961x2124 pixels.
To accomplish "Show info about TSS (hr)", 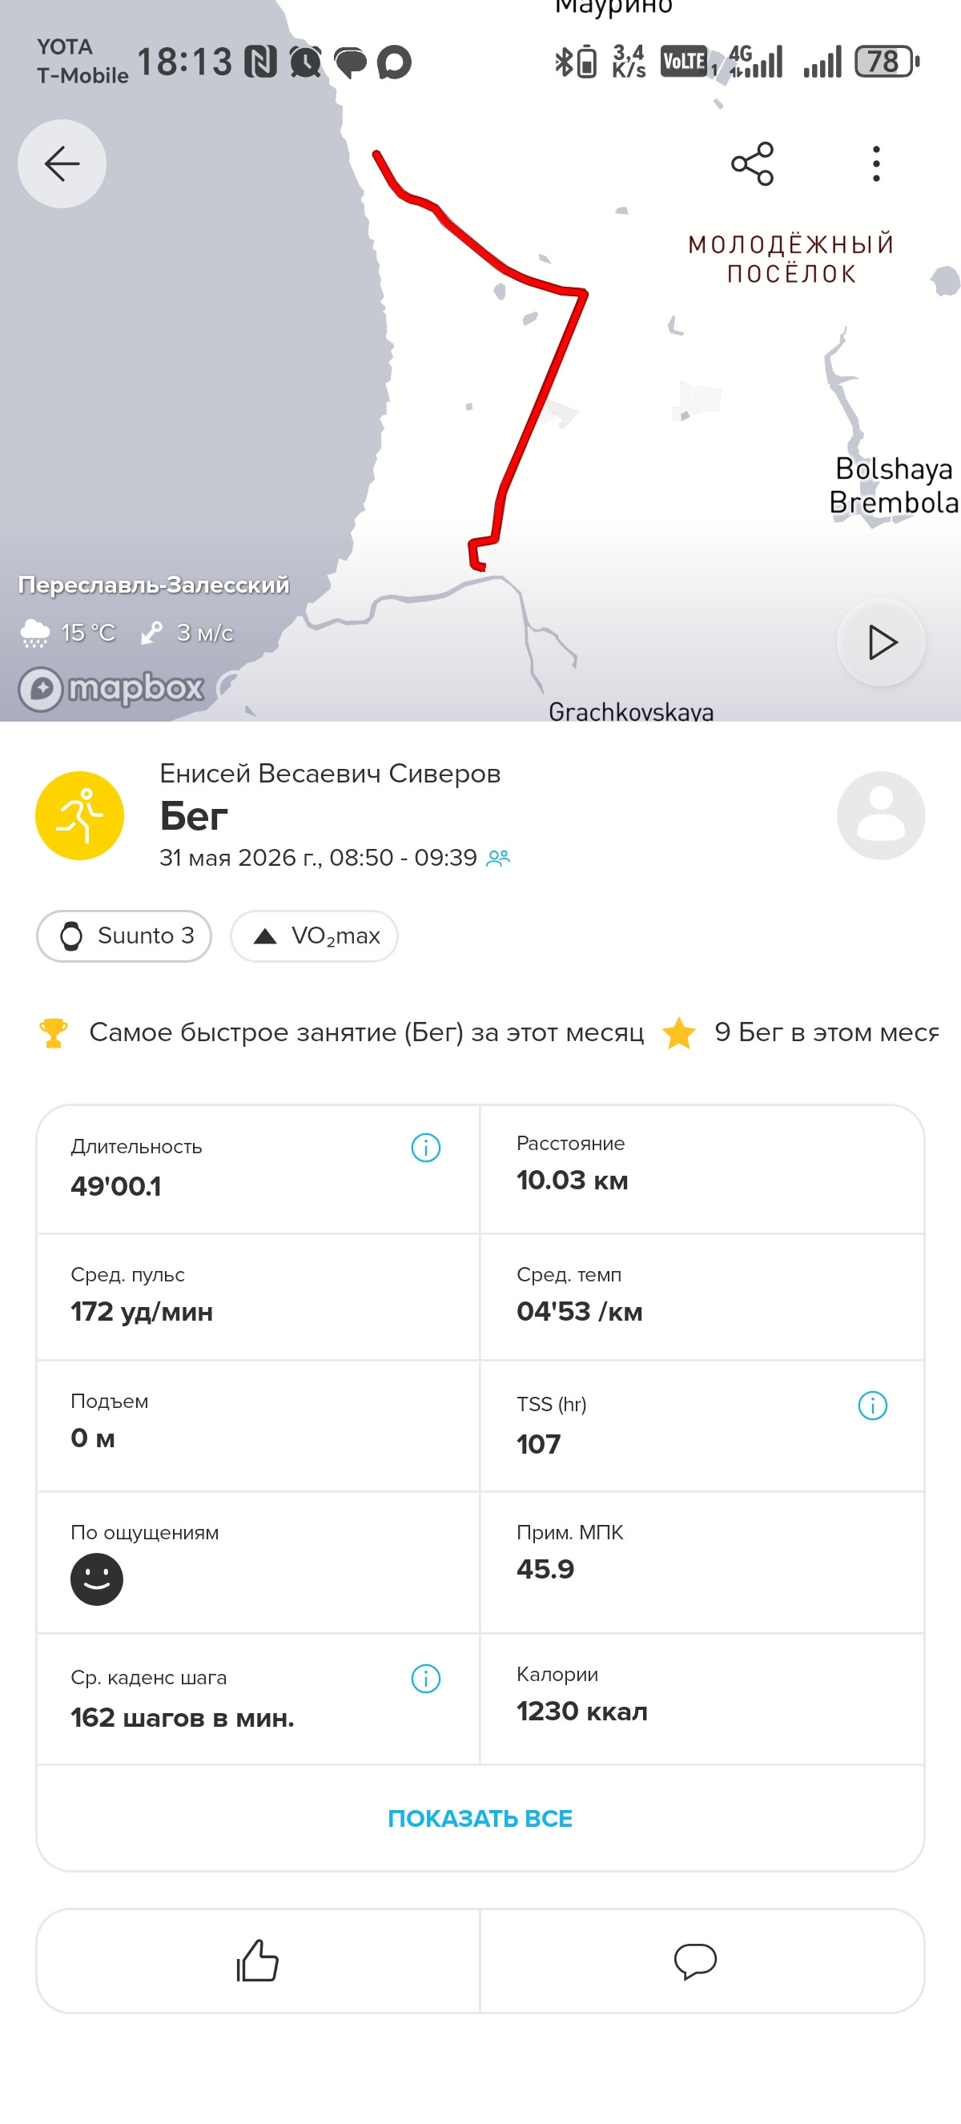I will (873, 1405).
